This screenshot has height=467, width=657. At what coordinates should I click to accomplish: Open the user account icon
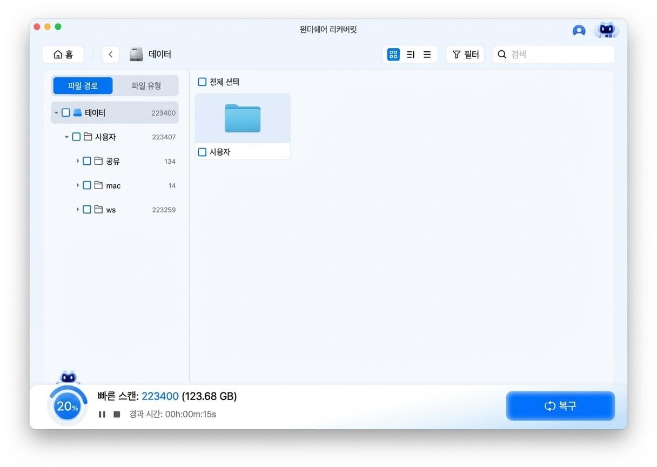point(579,31)
